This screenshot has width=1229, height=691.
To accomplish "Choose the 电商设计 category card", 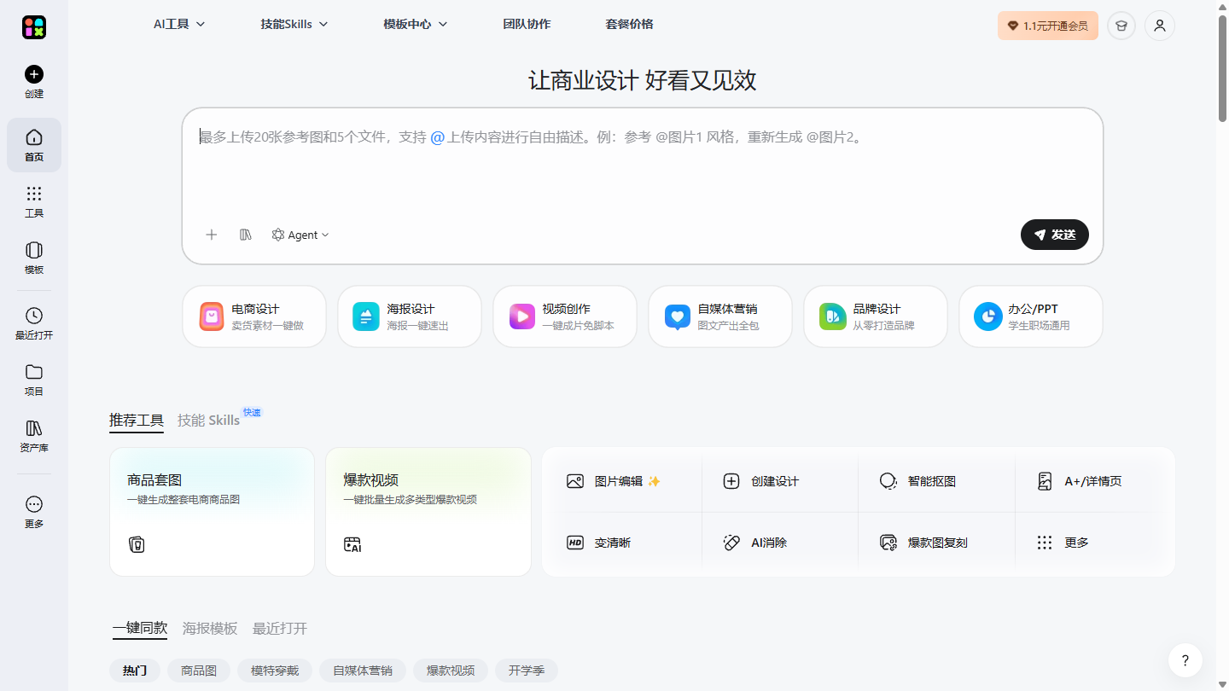I will 254,316.
